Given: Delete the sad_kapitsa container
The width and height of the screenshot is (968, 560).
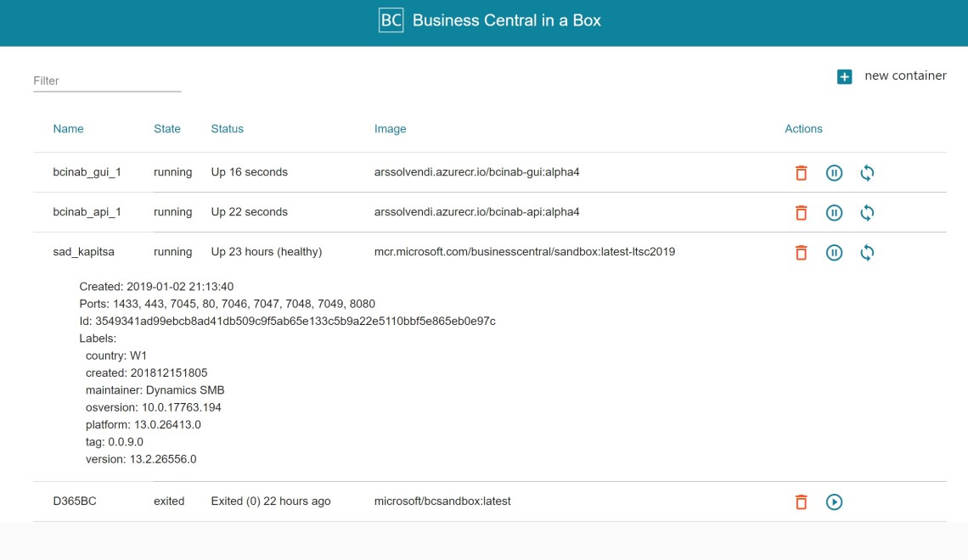Looking at the screenshot, I should pos(800,253).
